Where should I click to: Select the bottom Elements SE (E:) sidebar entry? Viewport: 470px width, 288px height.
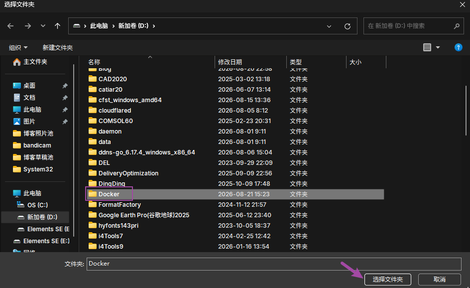tap(46, 241)
